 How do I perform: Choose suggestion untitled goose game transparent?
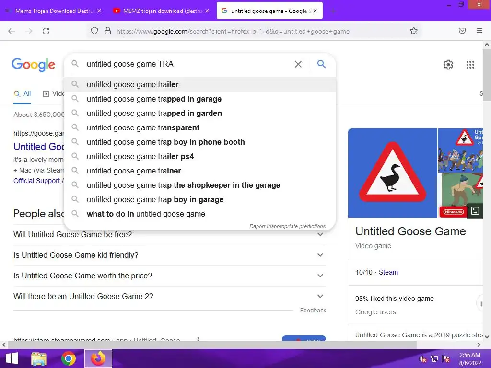(x=199, y=127)
